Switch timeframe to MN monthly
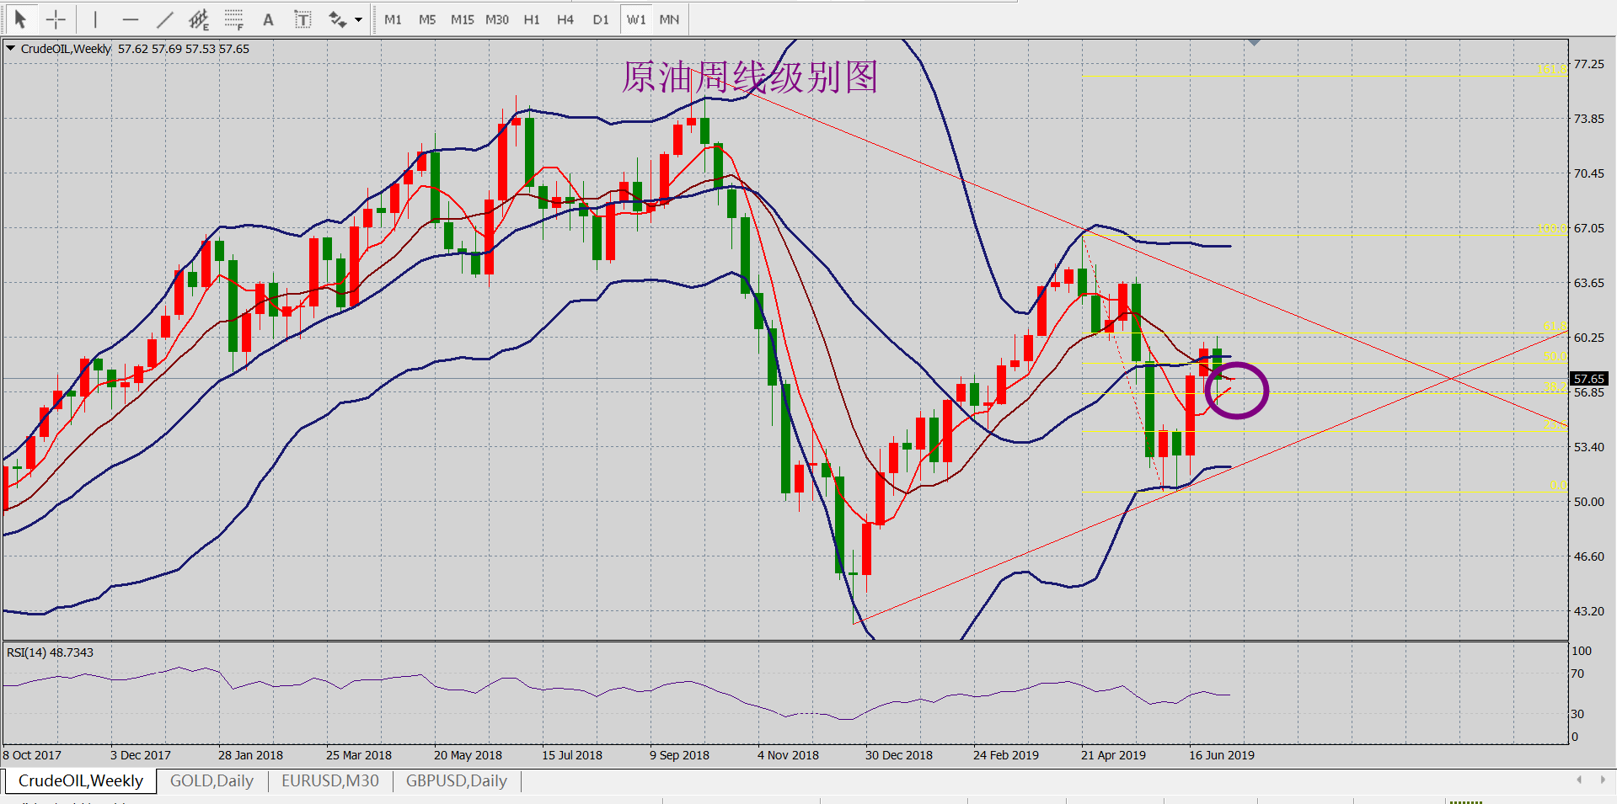The image size is (1617, 804). click(x=670, y=19)
